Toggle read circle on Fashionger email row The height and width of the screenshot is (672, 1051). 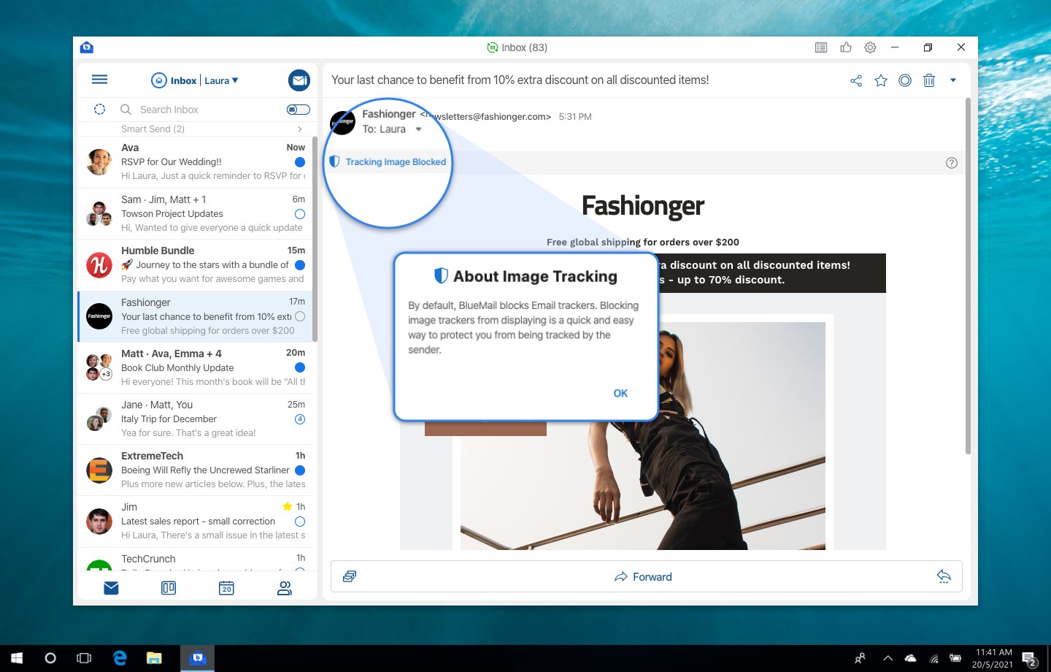point(300,316)
